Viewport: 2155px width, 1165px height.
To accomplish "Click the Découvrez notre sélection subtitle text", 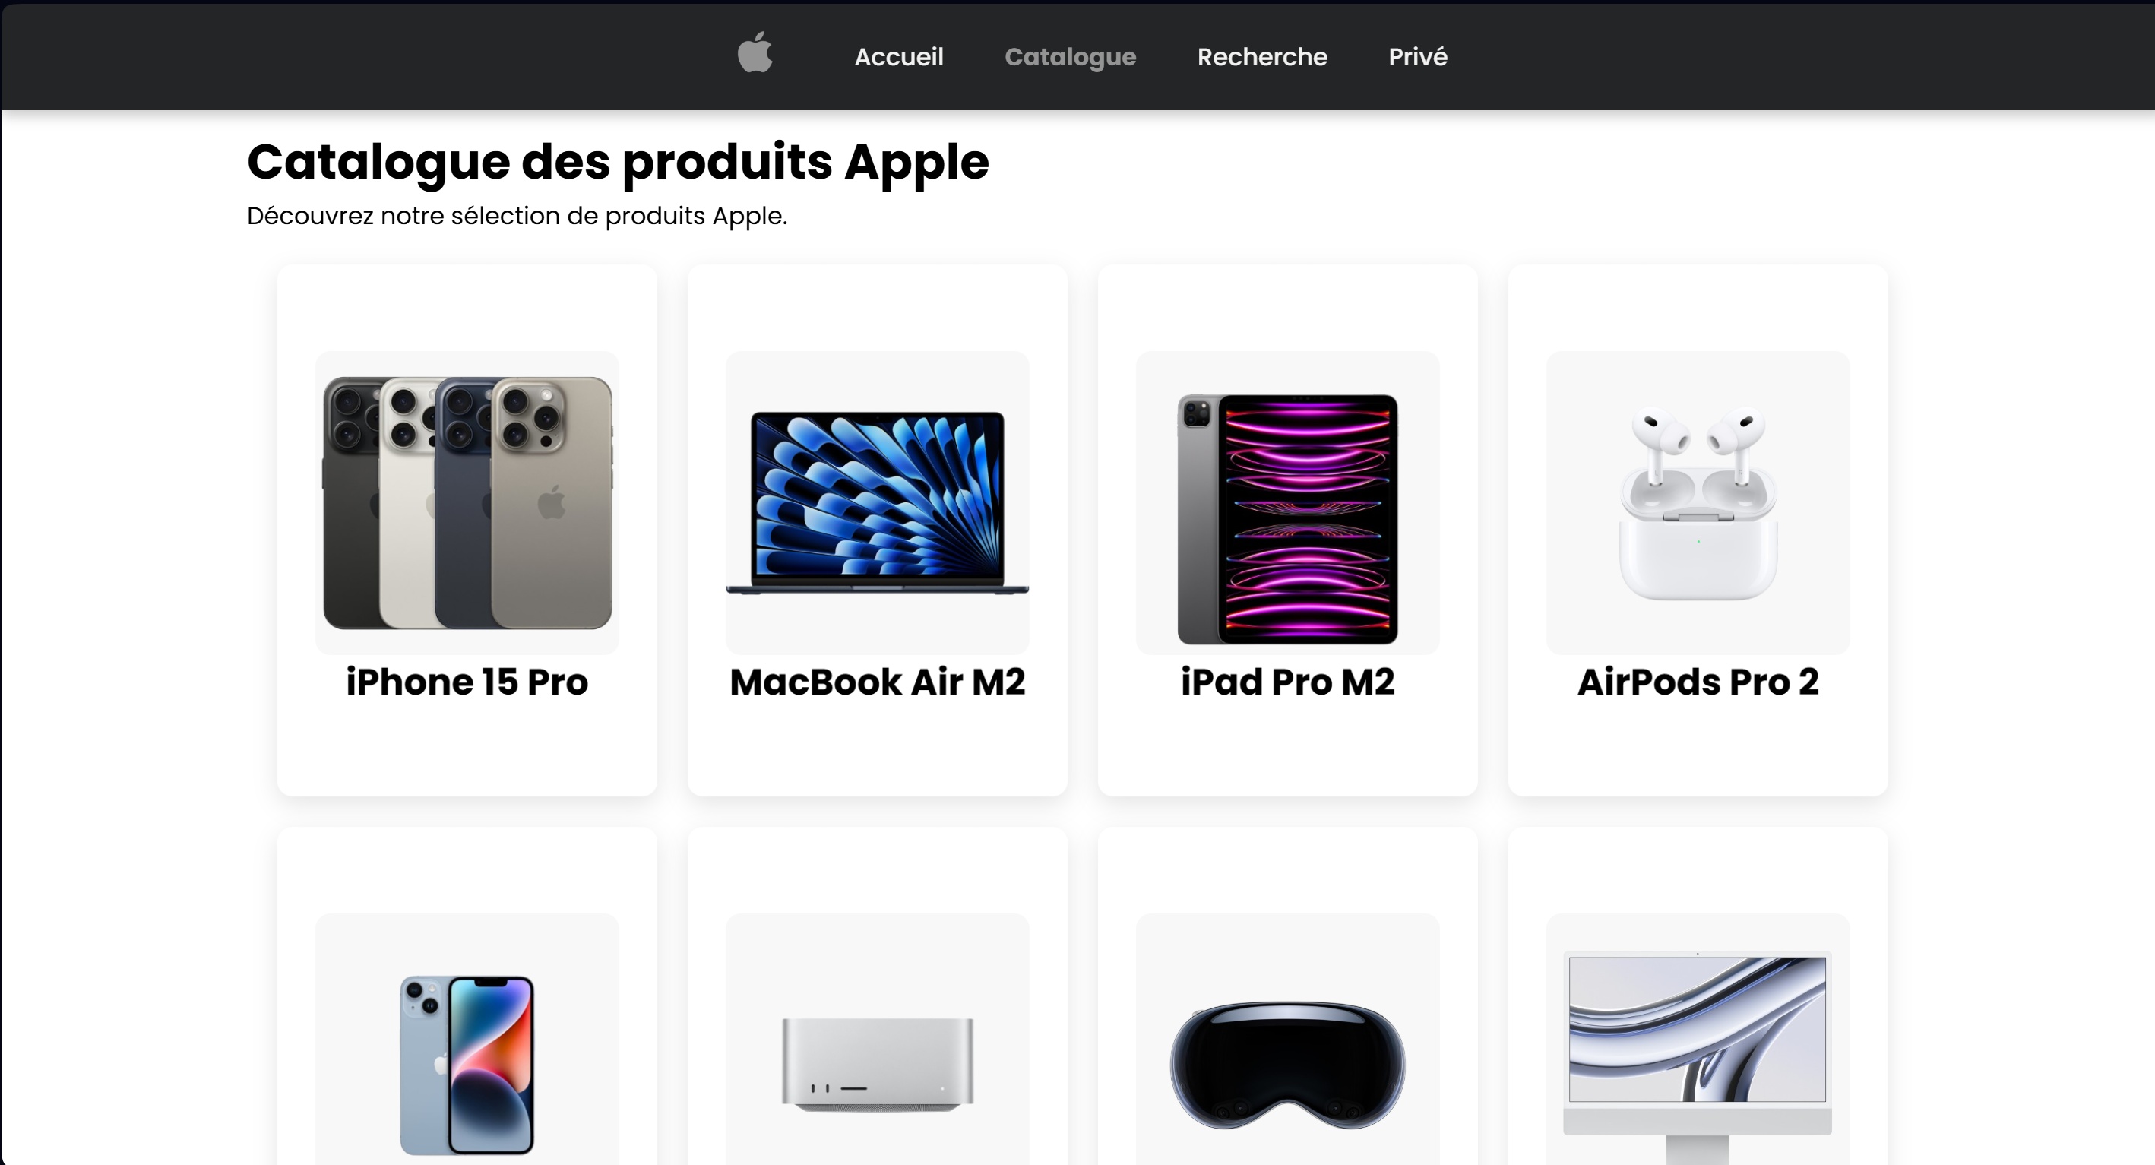I will (517, 216).
